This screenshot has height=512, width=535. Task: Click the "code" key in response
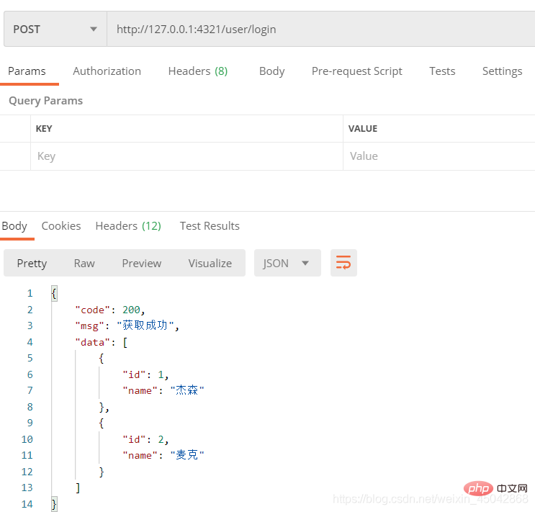click(x=93, y=310)
